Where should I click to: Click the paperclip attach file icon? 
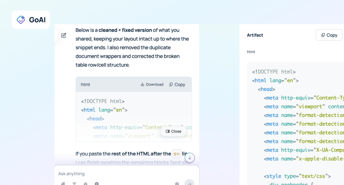pyautogui.click(x=63, y=183)
